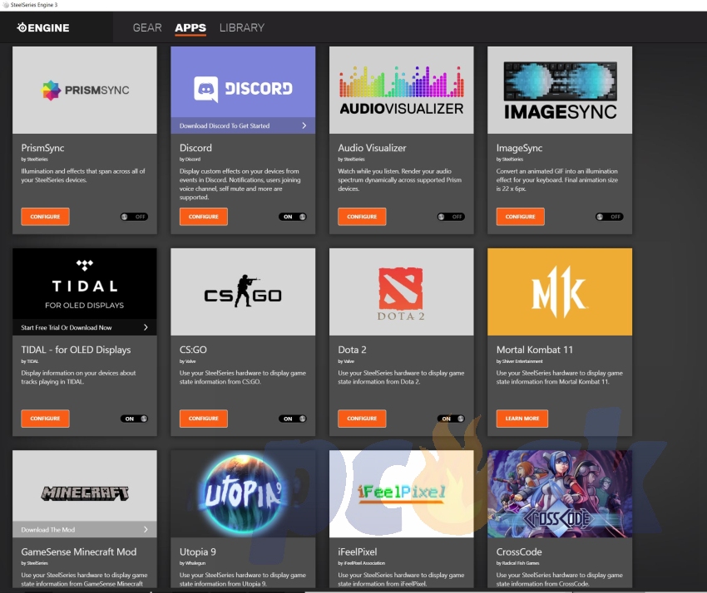
Task: Click the iFeelPixel title text
Action: coord(358,551)
